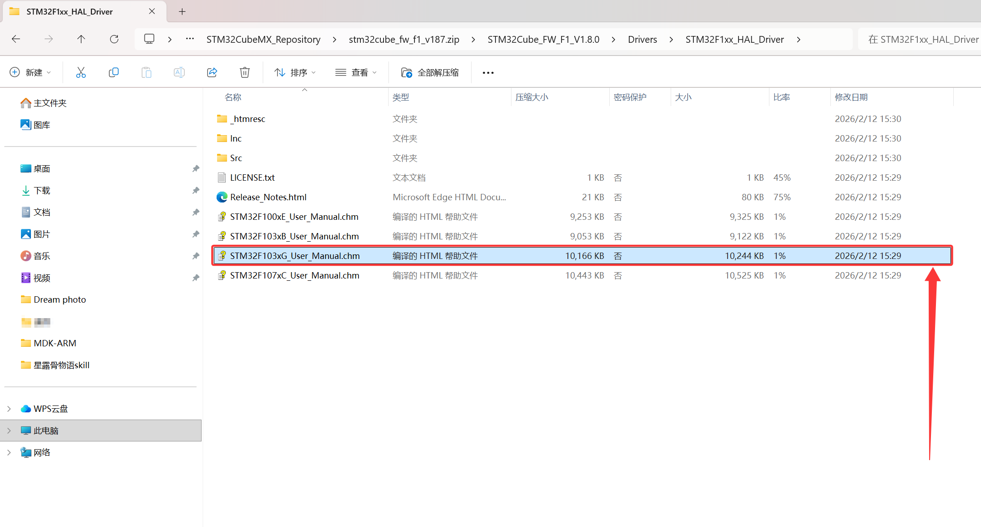This screenshot has height=527, width=981.
Task: Open 视频 in quick access
Action: tap(35, 278)
